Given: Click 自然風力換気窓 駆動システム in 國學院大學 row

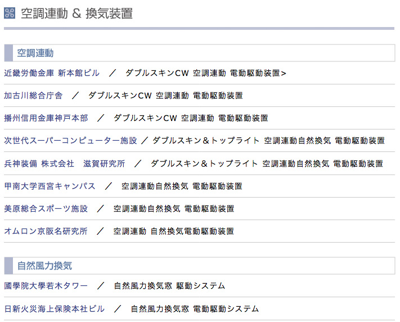Looking at the screenshot, I should tap(169, 286).
